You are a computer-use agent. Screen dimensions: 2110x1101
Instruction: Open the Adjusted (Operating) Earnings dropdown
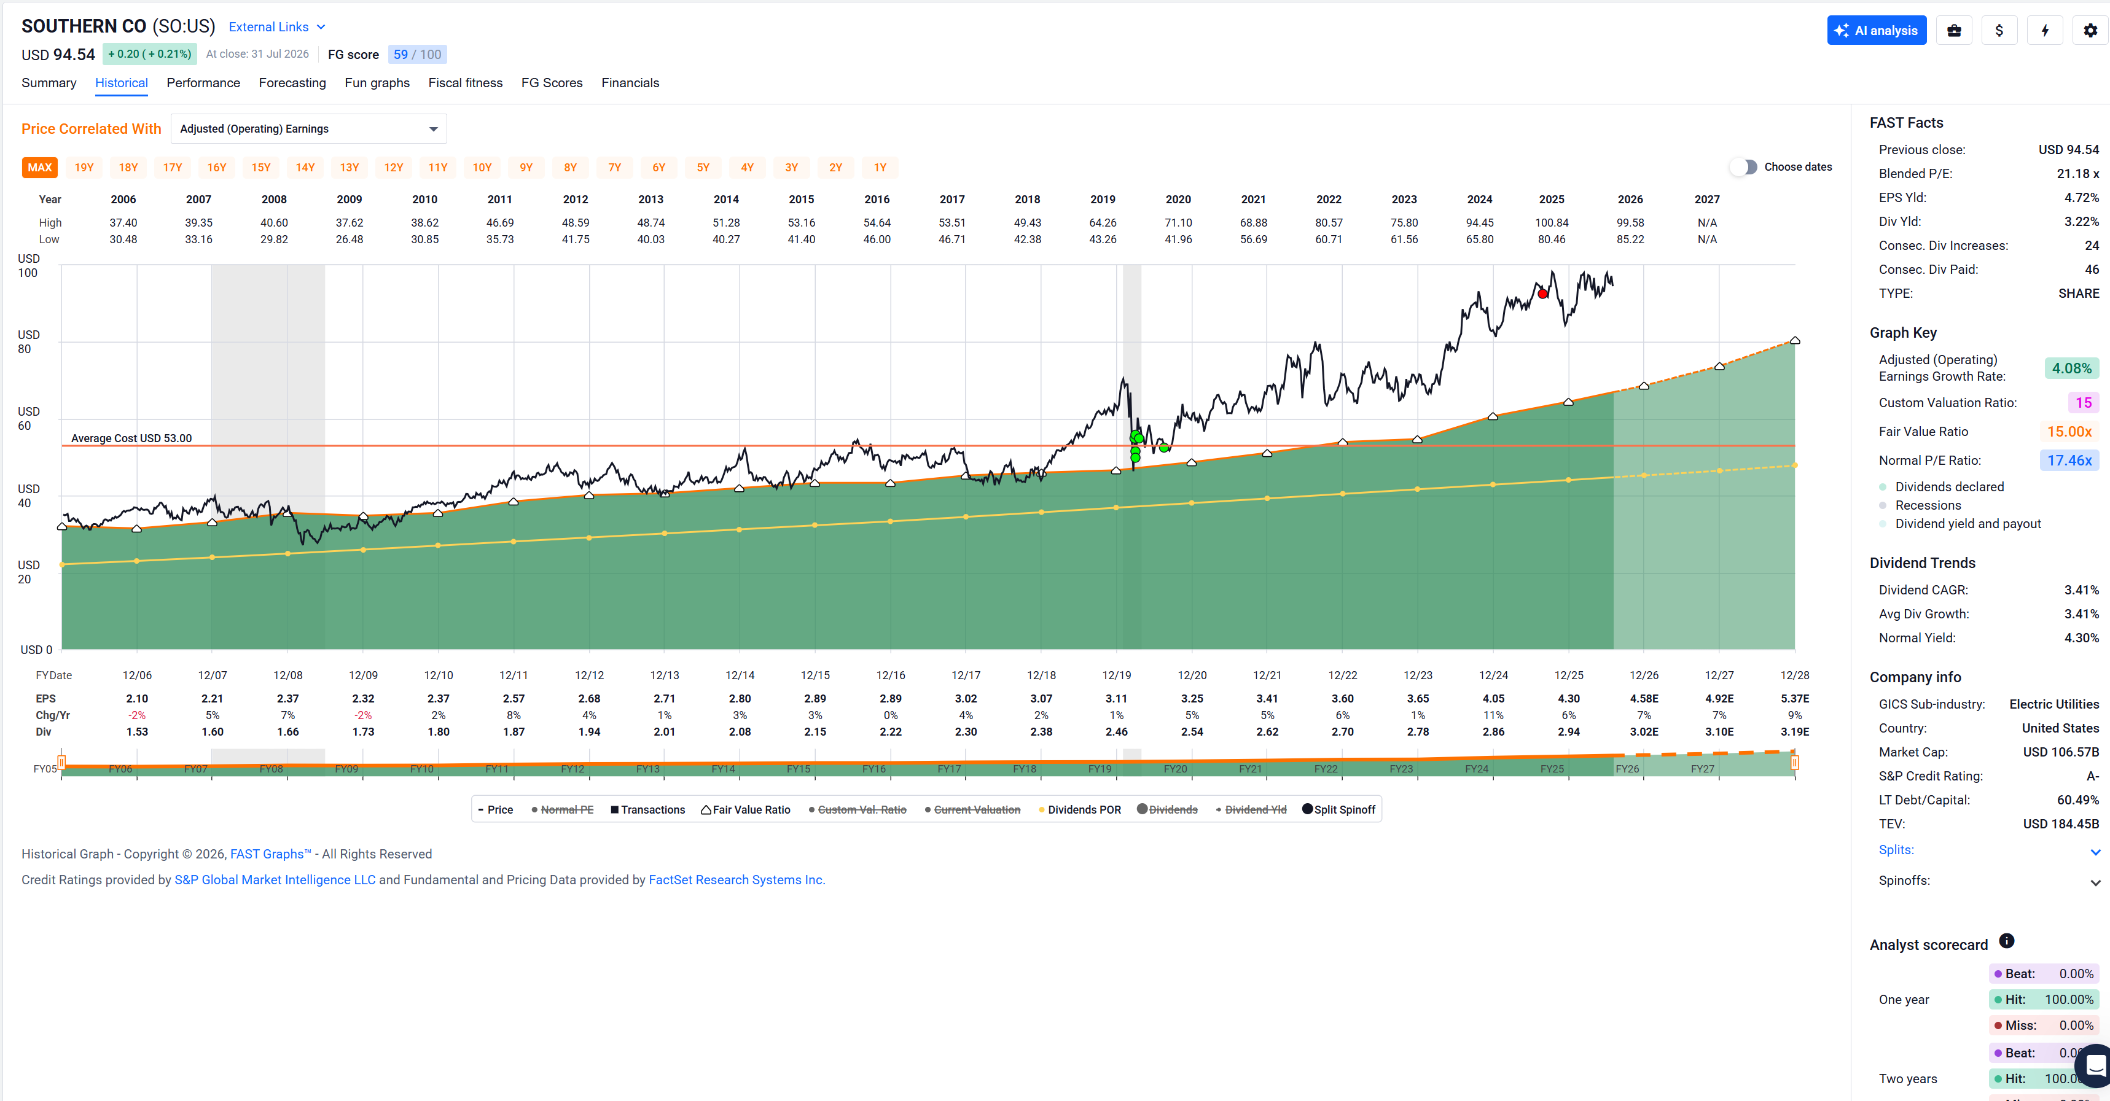[309, 128]
